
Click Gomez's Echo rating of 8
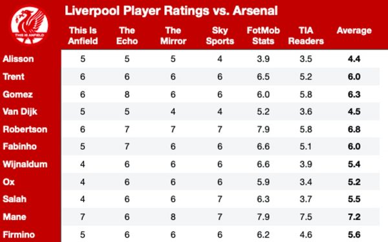127,94
